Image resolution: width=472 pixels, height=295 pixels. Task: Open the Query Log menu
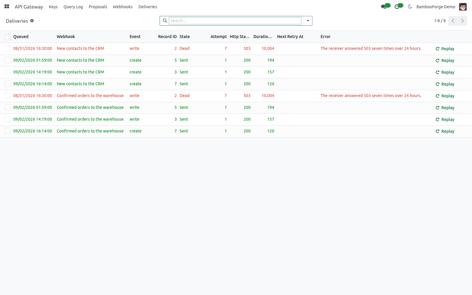point(73,7)
